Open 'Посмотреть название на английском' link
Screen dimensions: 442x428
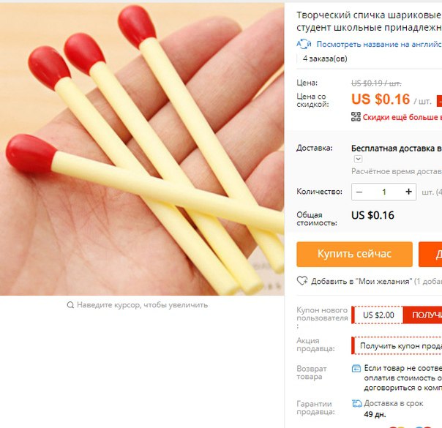[x=379, y=44]
